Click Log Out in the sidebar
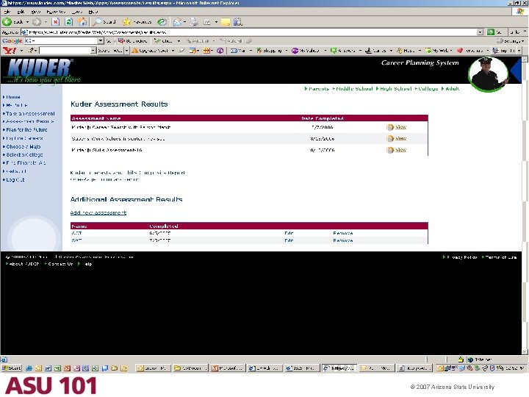529x397 pixels. coord(15,179)
